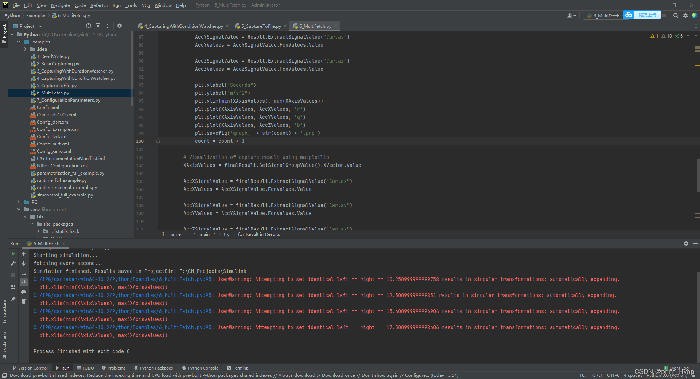Viewport: 700px width, 379px height.
Task: Open IDE settings gear in top toolbar
Action: pyautogui.click(x=685, y=16)
